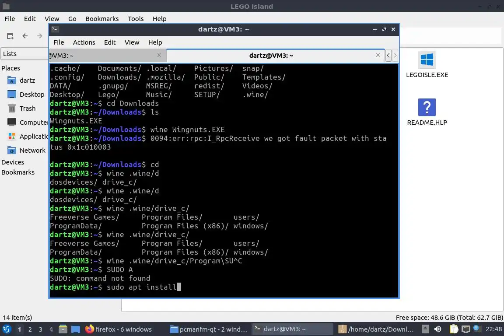The height and width of the screenshot is (336, 504).
Task: Open the file manager Help menu
Action: [x=159, y=19]
